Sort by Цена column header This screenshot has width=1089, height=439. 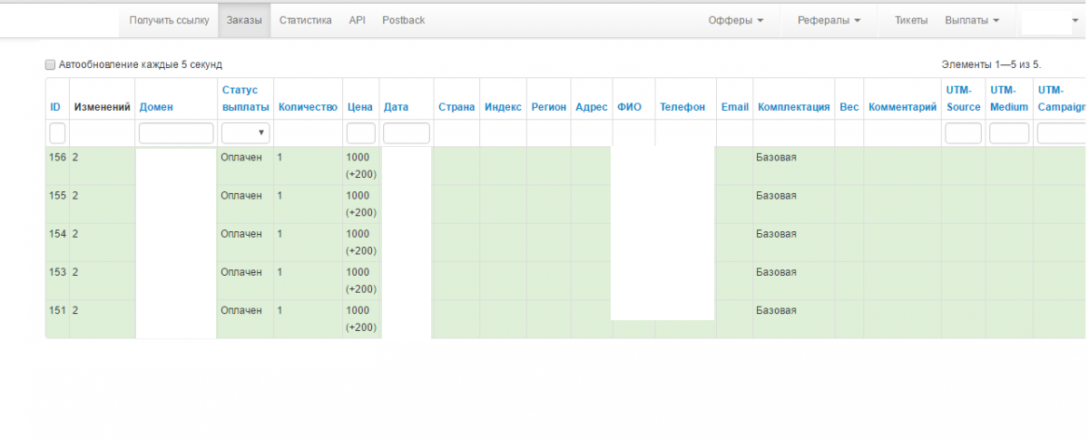(x=360, y=107)
